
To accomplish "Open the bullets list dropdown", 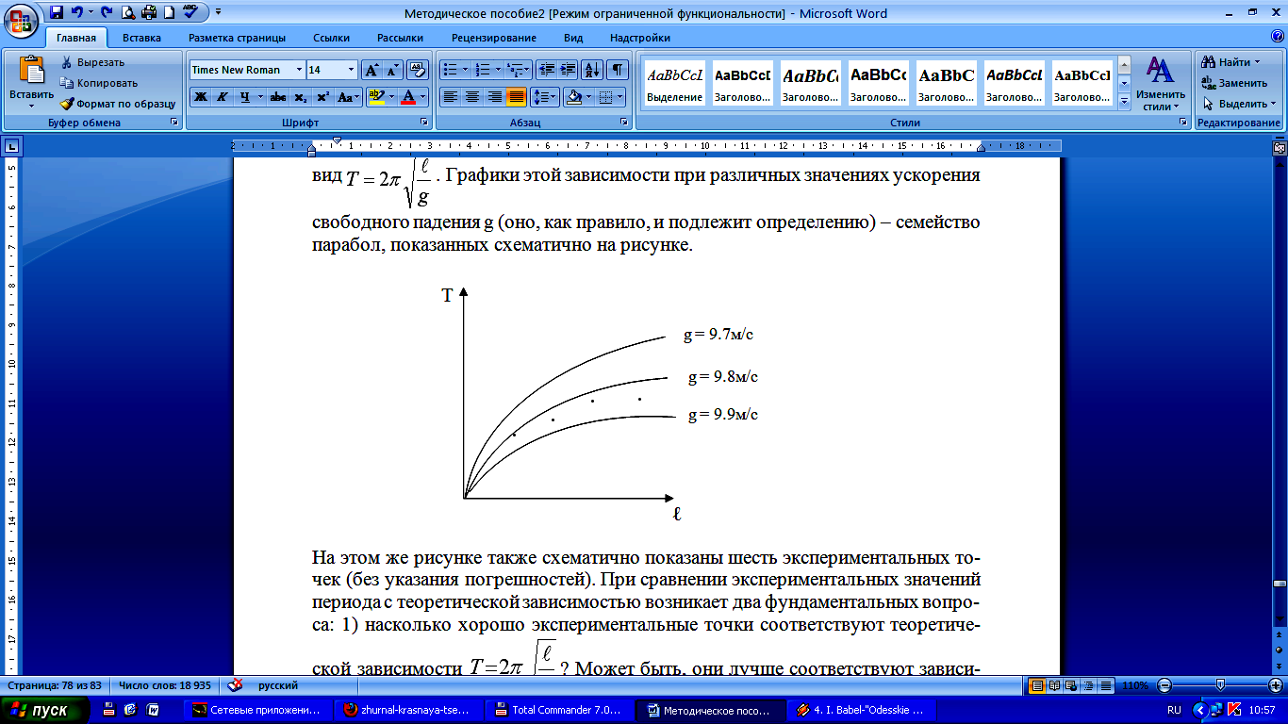I will 464,70.
